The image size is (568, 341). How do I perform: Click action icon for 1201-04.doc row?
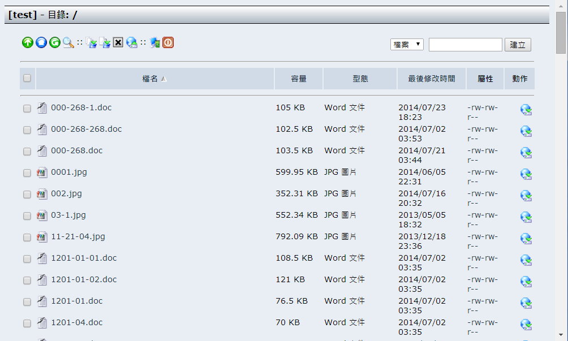click(x=526, y=325)
